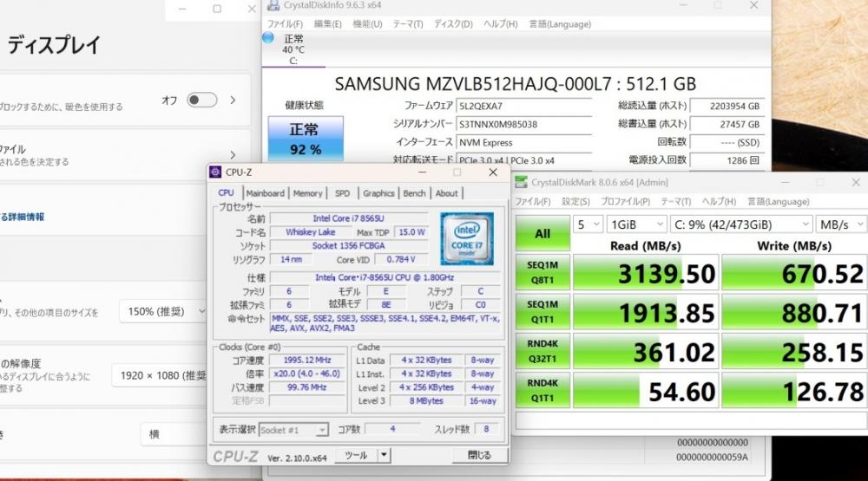
Task: Click the 126.78 RND4K Q1T1 write result
Action: point(794,391)
